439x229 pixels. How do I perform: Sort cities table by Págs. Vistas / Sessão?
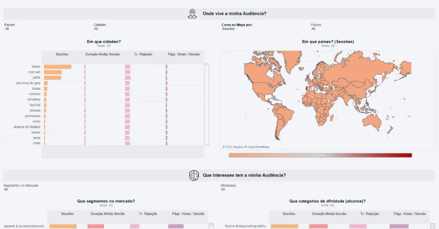pos(183,54)
